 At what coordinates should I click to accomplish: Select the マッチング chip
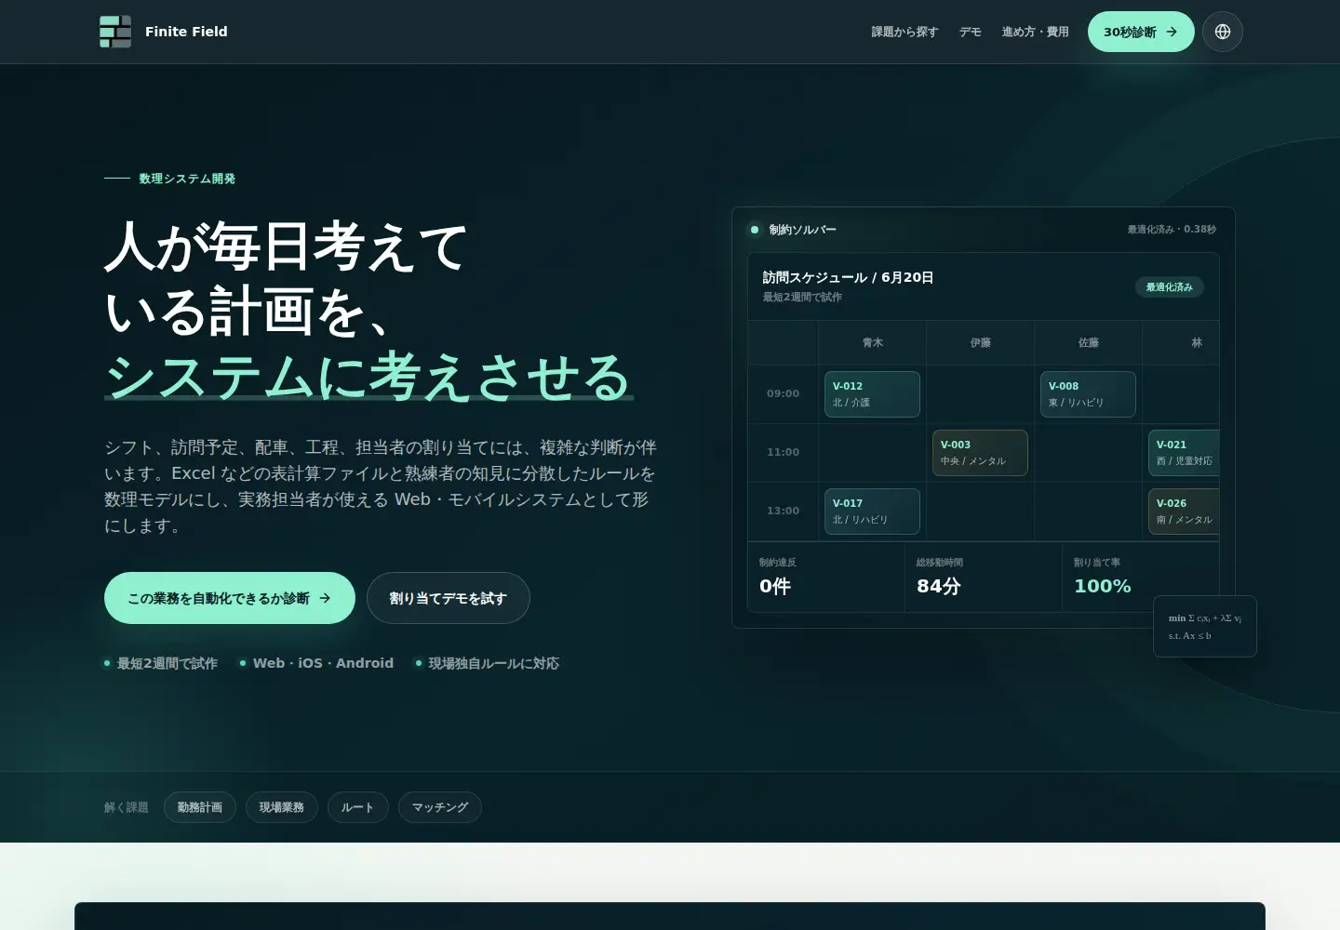[x=440, y=807]
